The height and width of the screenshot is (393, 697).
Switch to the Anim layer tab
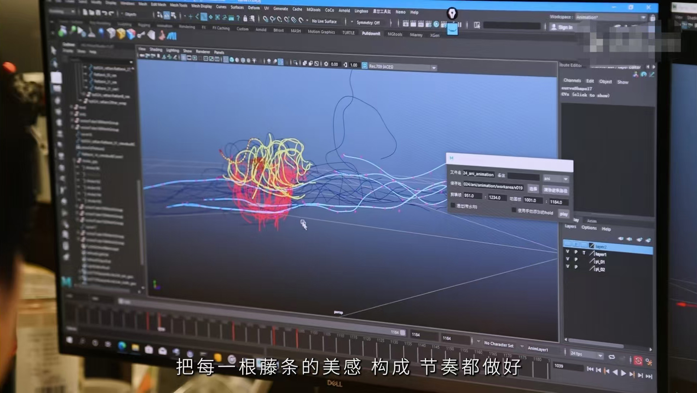tap(592, 221)
